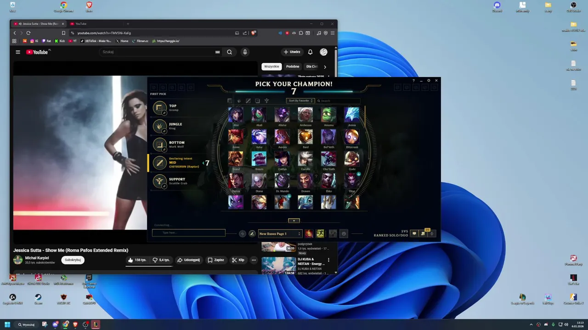588x330 pixels.
Task: Pick Akali from champion grid
Action: coord(259,115)
